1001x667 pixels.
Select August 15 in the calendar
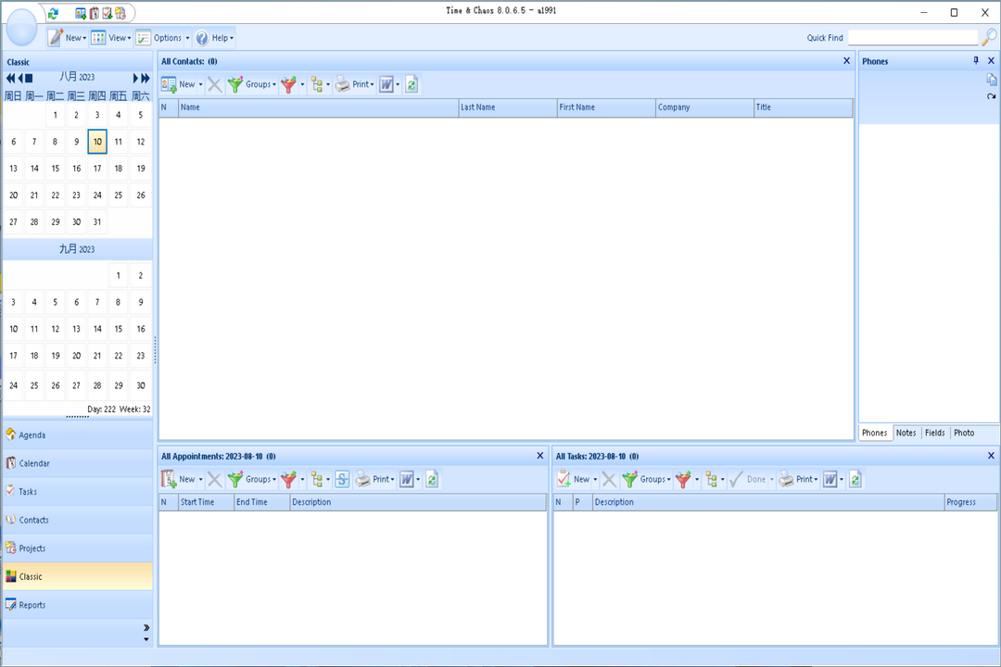coord(56,169)
